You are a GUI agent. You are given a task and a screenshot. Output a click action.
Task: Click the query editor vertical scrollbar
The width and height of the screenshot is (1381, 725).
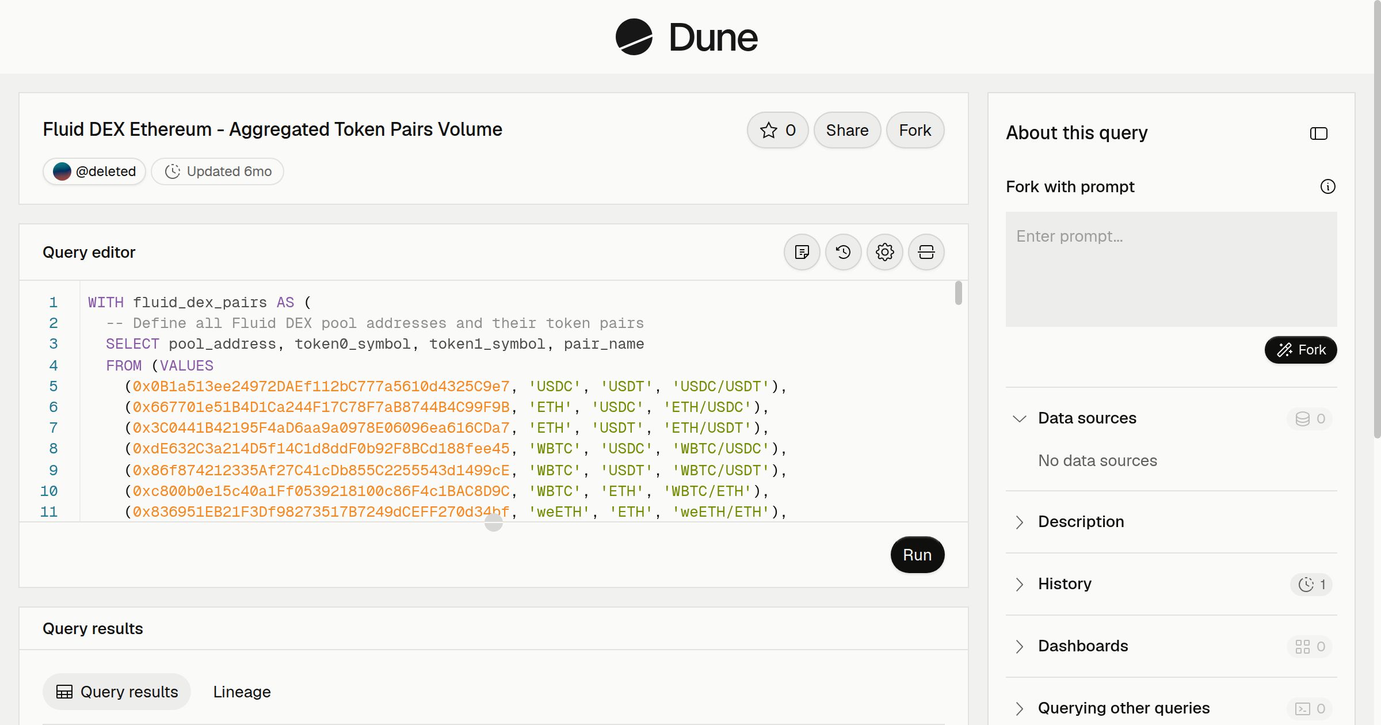point(958,293)
